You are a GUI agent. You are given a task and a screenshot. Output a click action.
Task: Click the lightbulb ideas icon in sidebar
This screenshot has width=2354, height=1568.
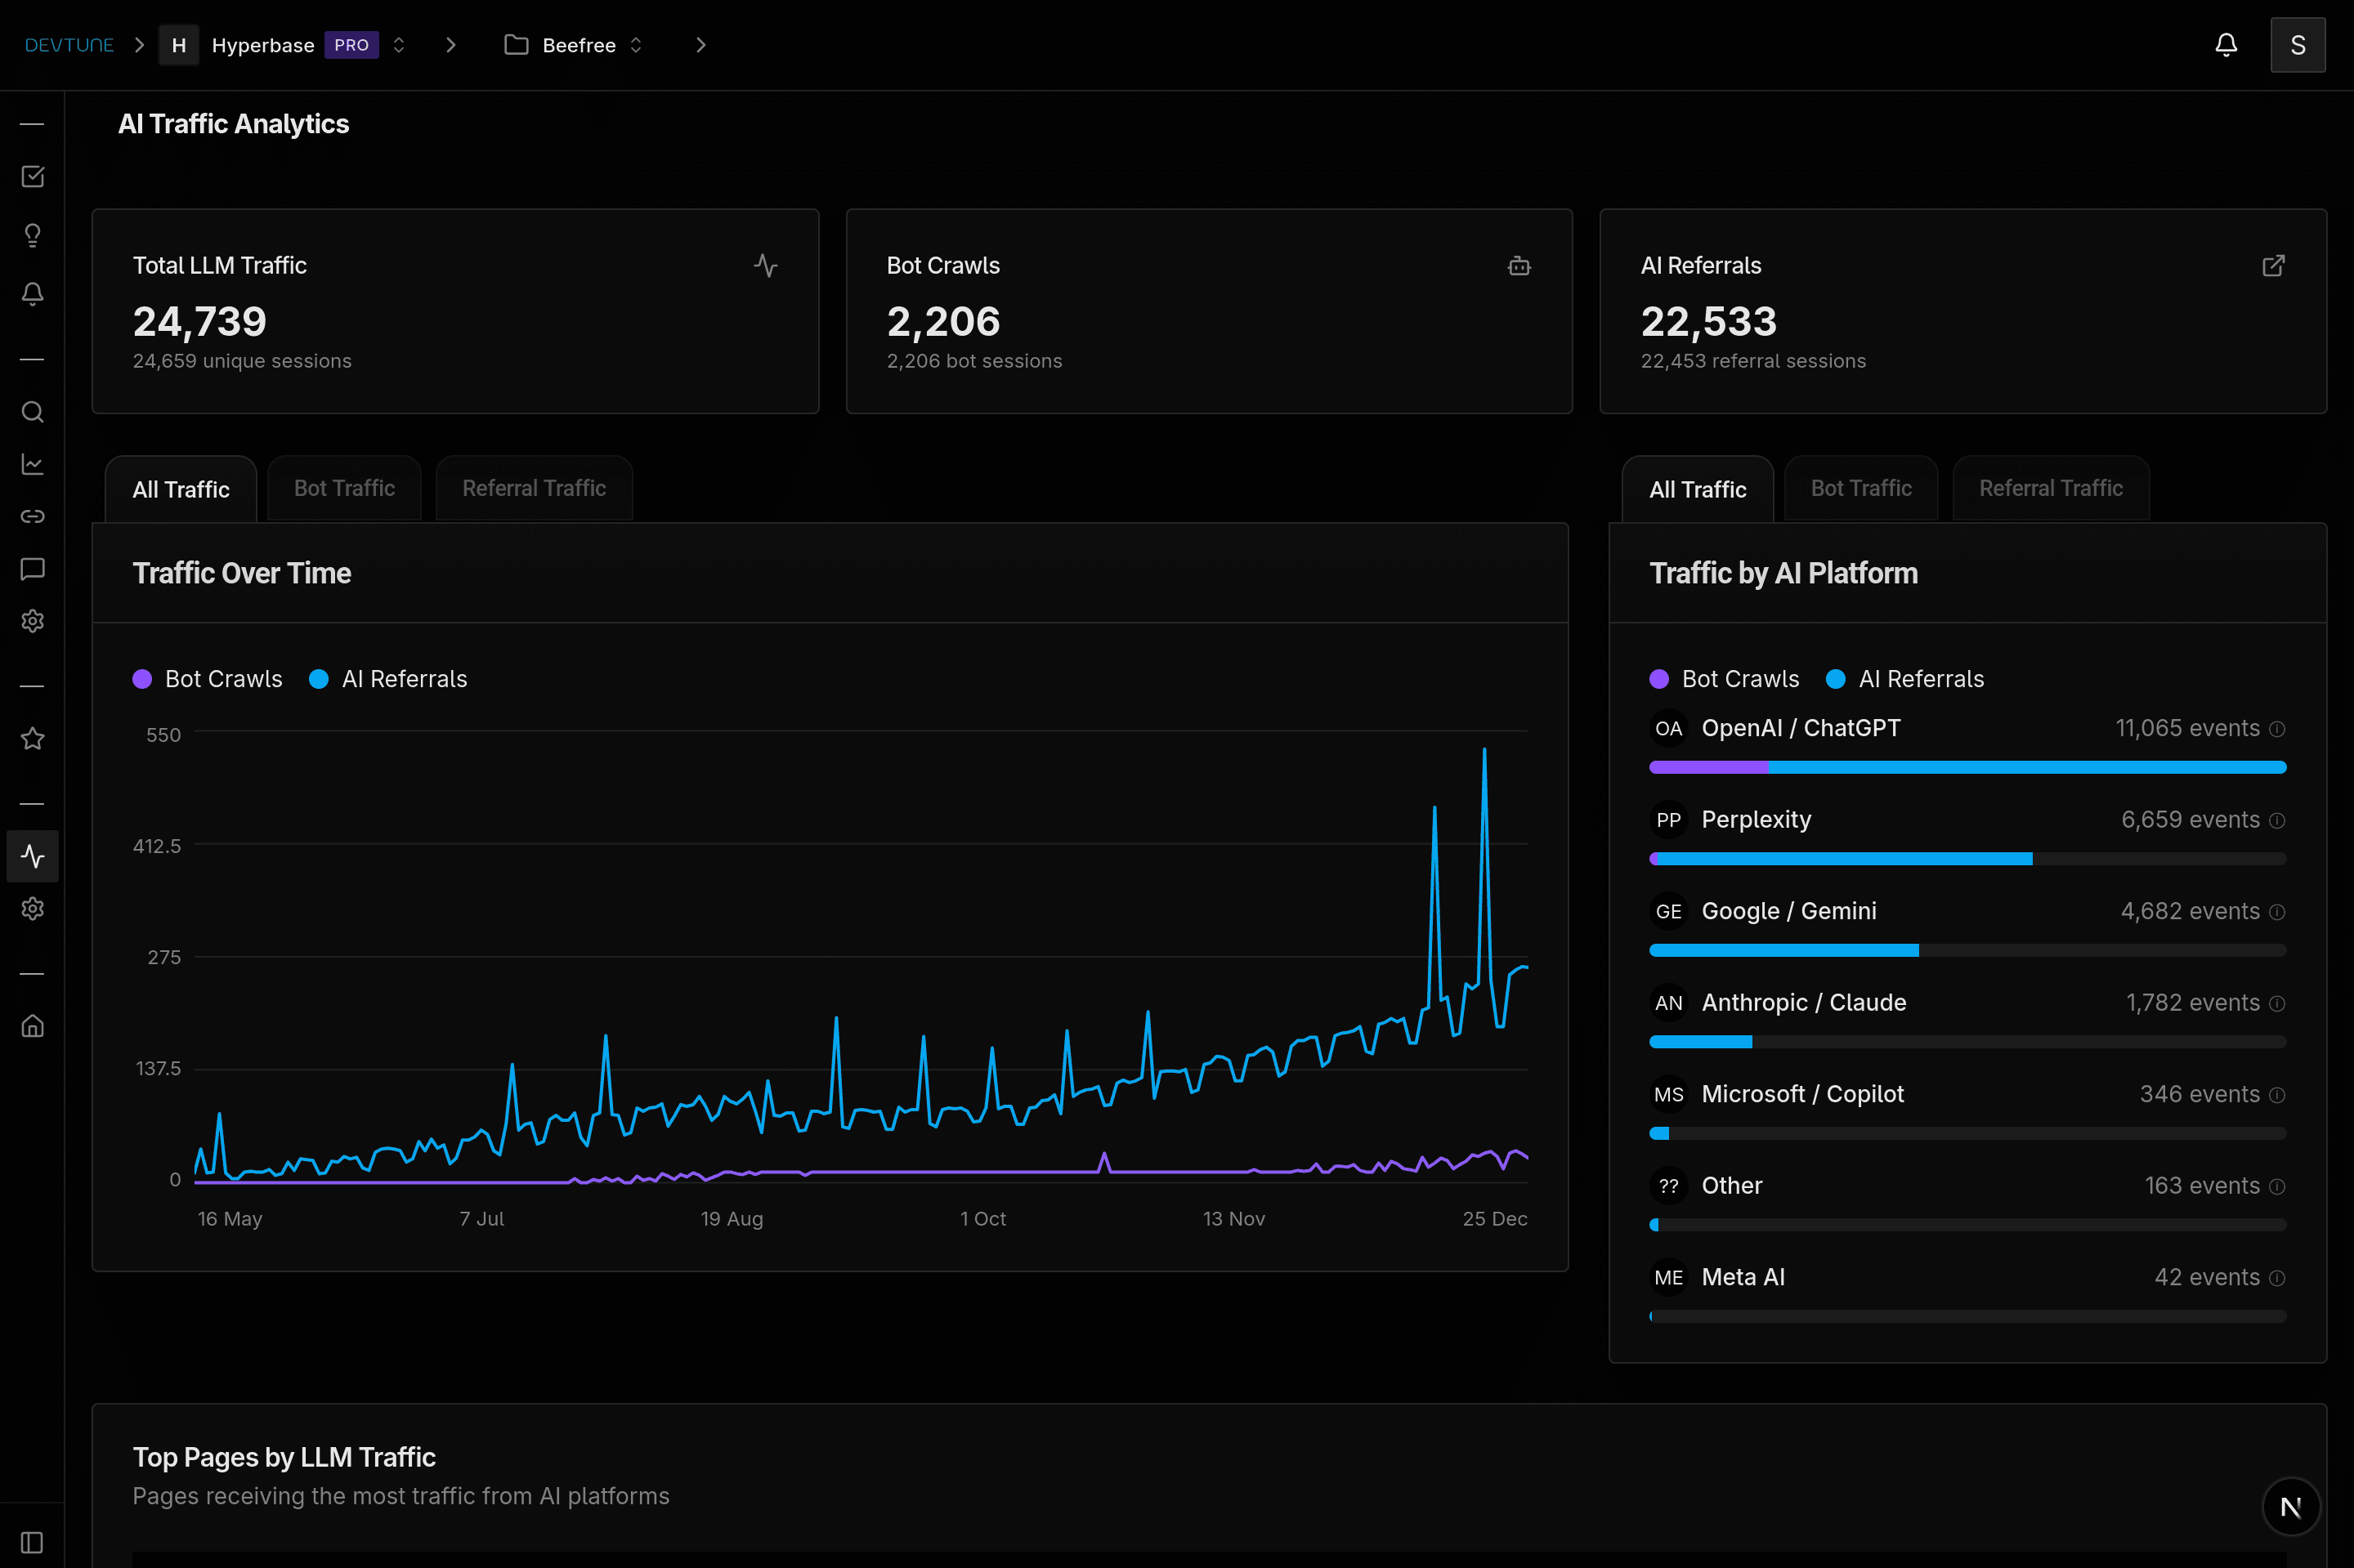[32, 235]
